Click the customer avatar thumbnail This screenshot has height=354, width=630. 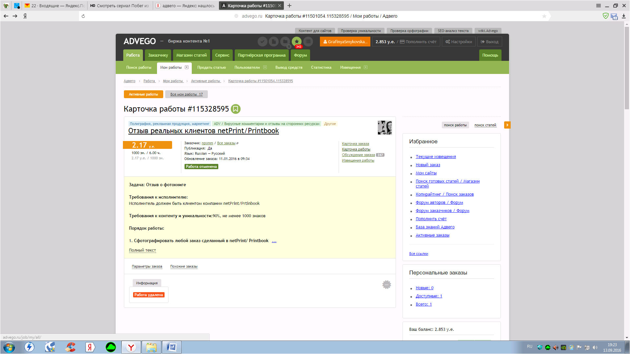point(385,128)
